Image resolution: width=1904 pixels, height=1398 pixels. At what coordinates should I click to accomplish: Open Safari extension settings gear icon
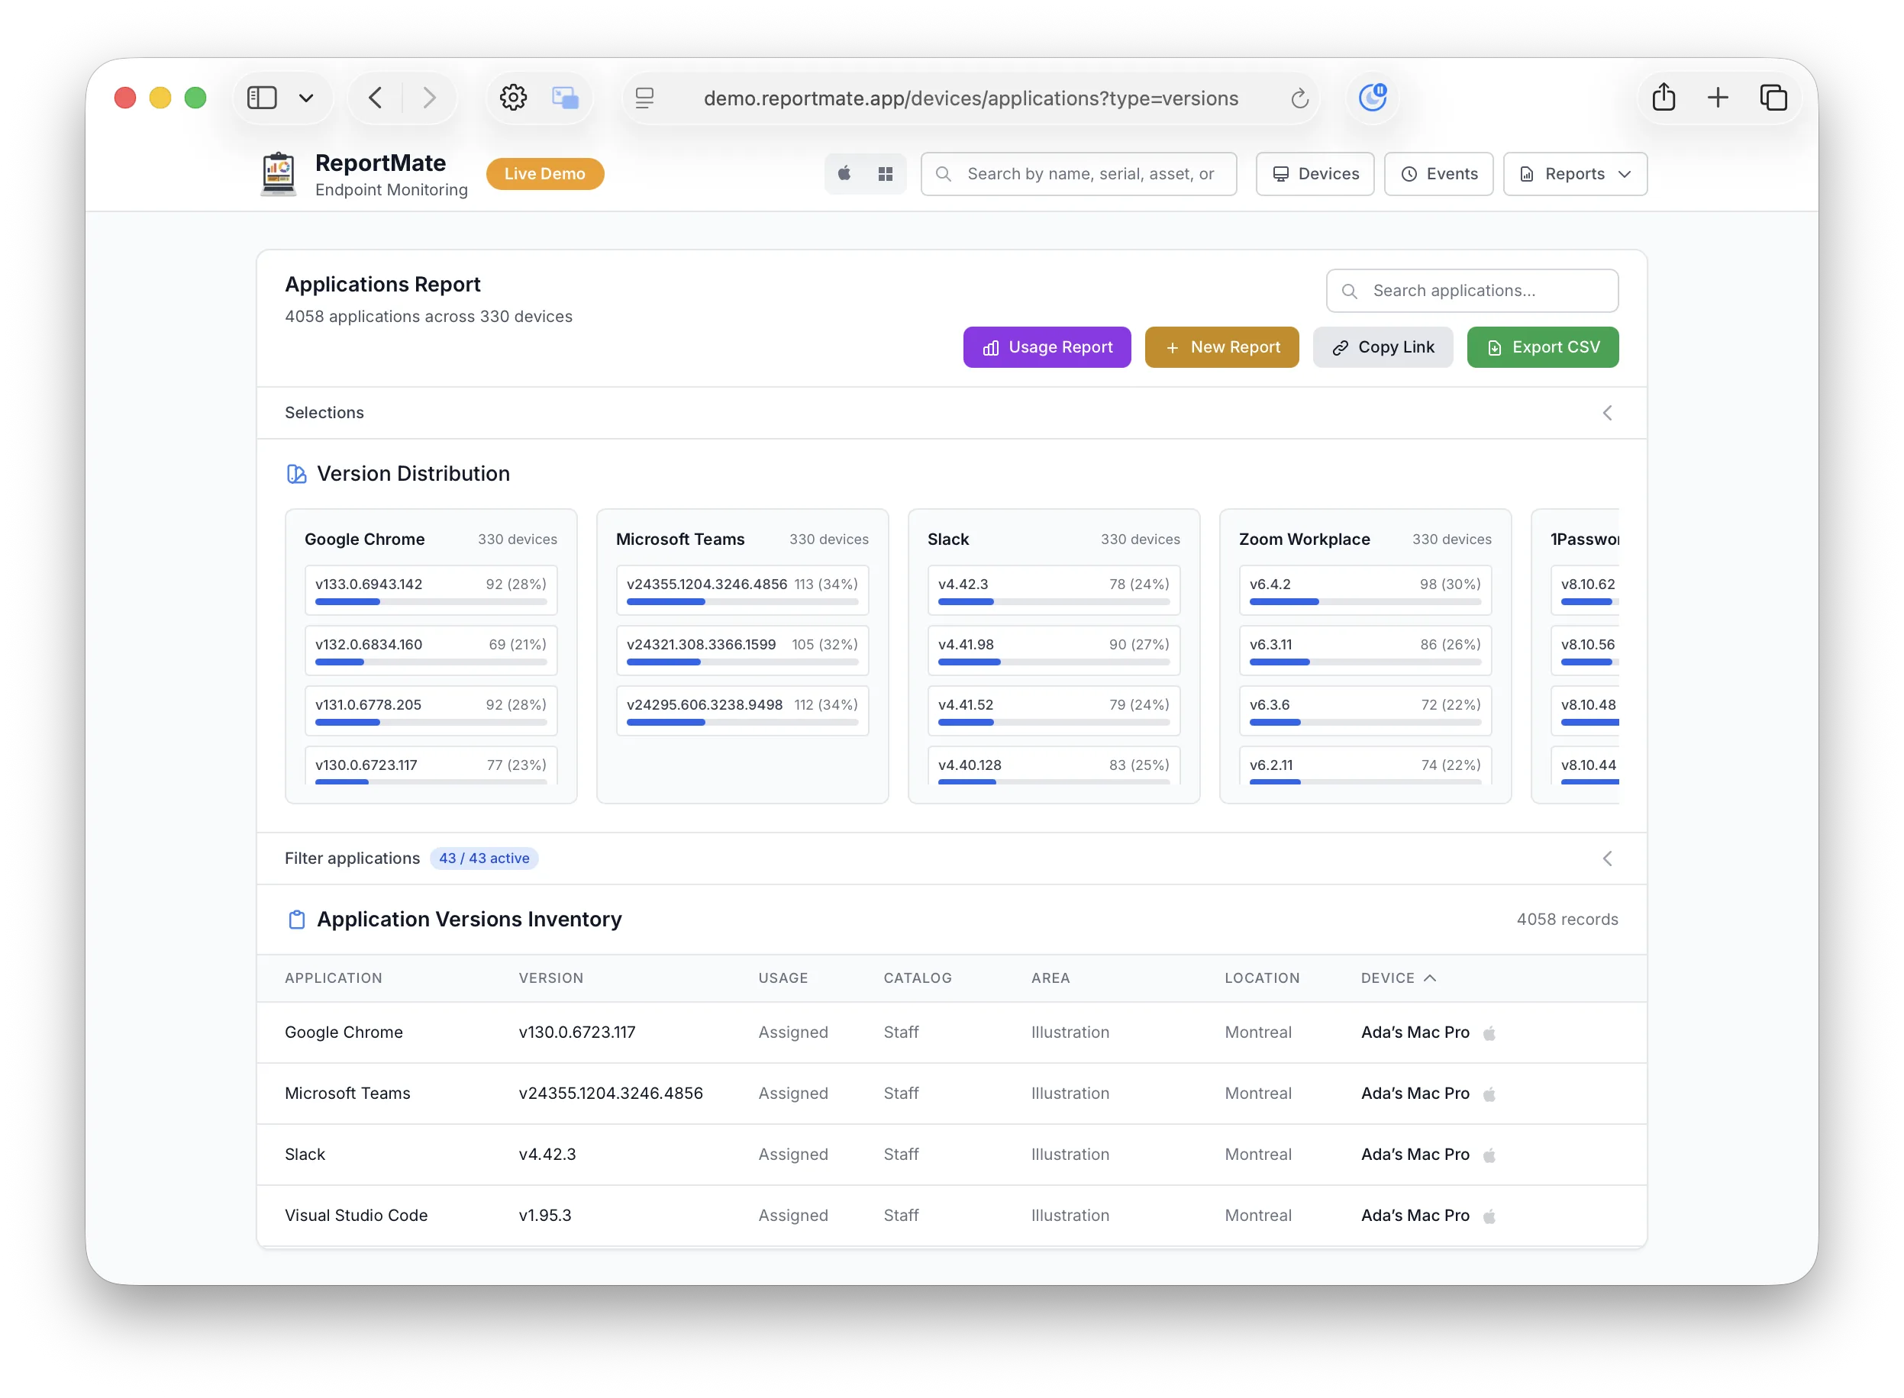coord(513,98)
